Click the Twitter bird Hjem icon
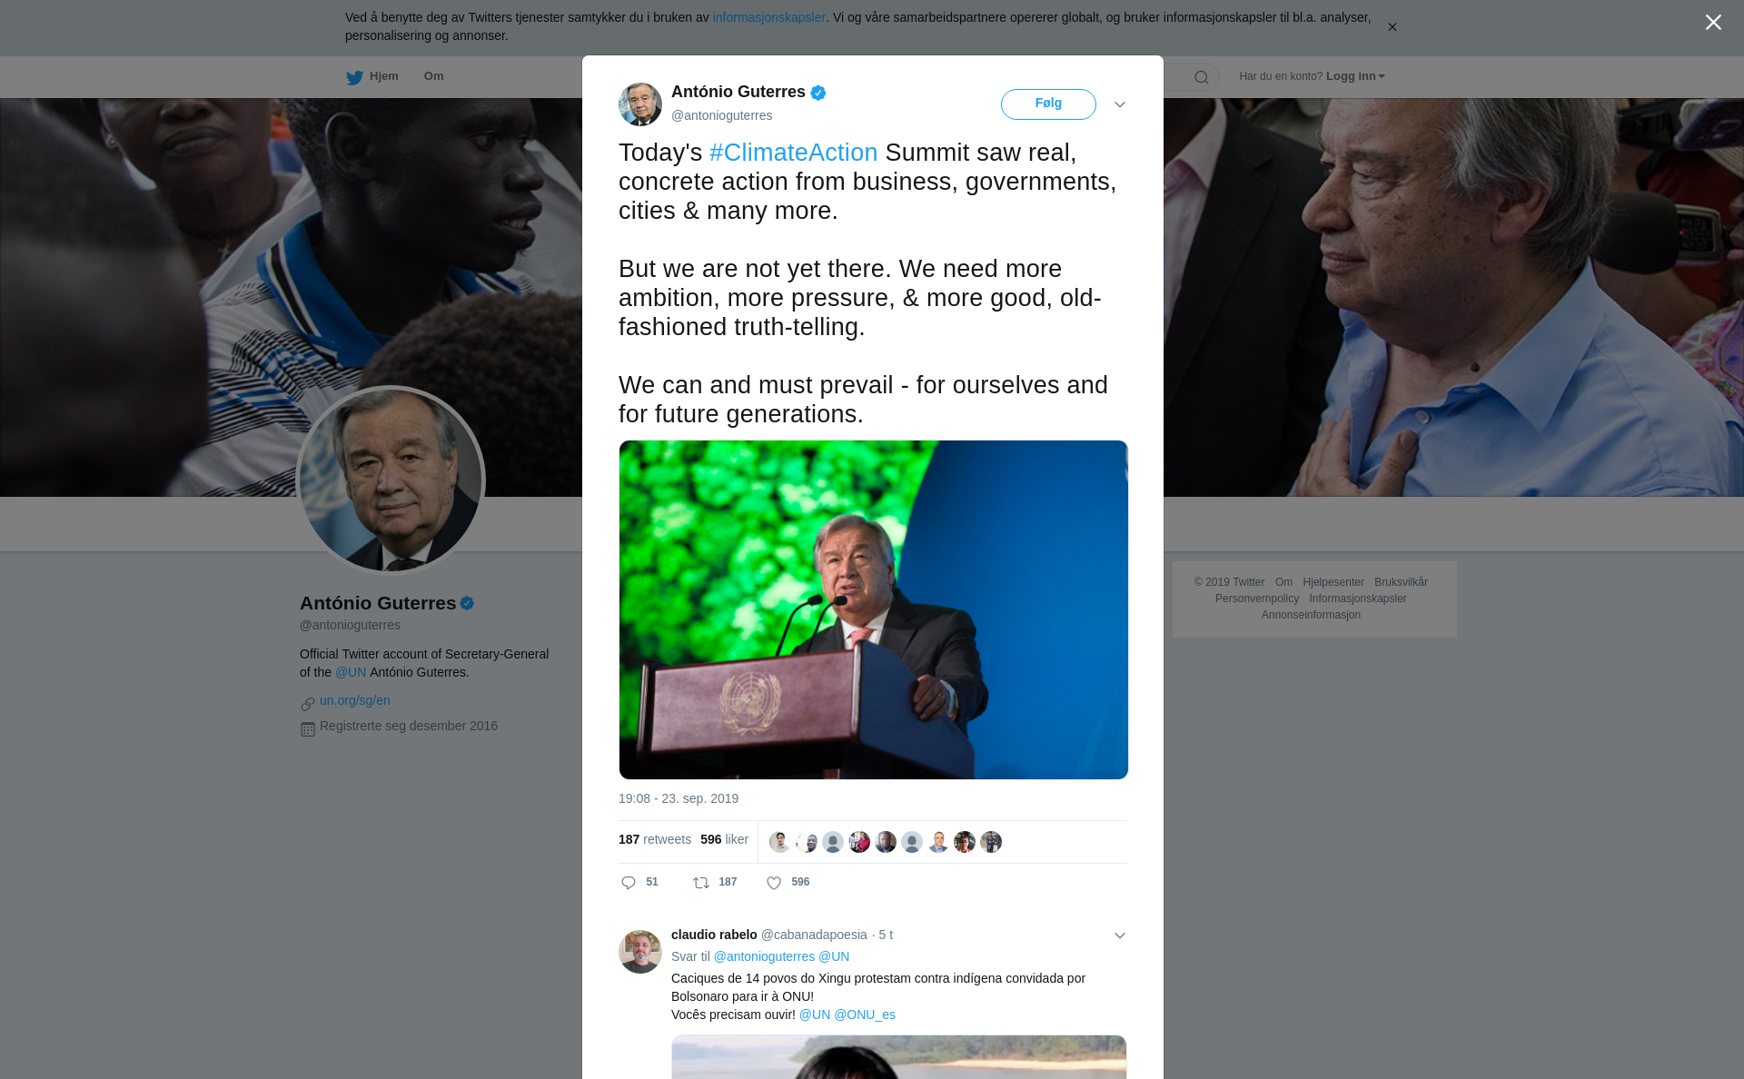Viewport: 1744px width, 1079px height. (354, 77)
